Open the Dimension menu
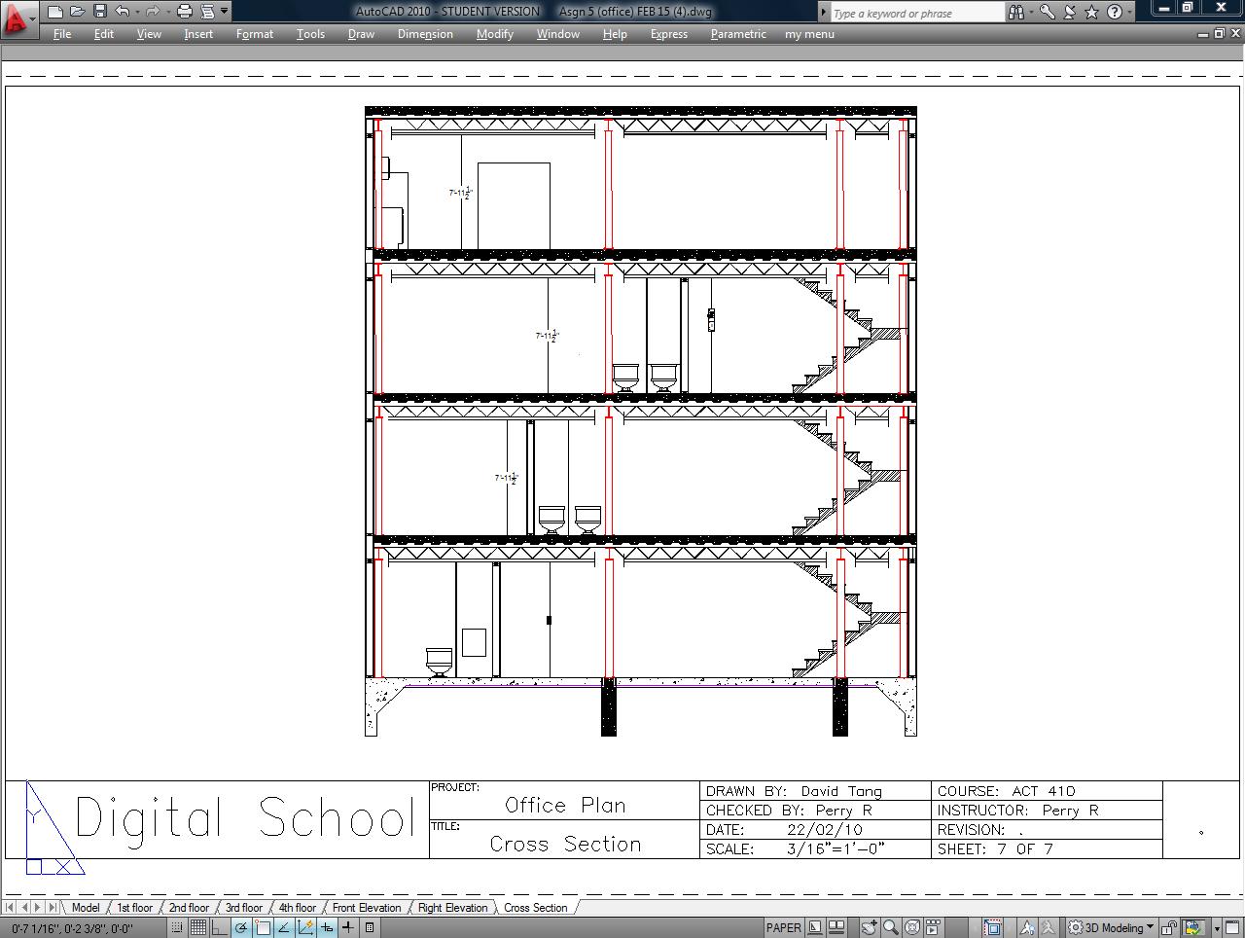 point(425,34)
